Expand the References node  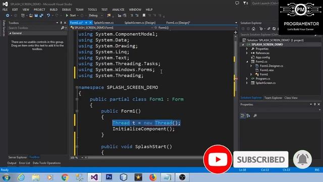pyautogui.click(x=247, y=53)
